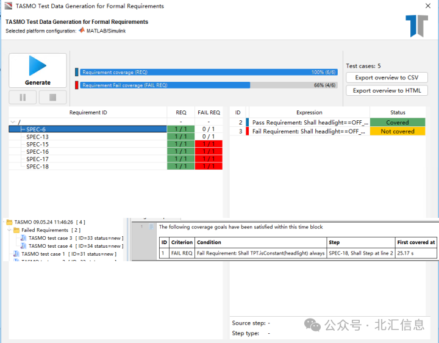Click the Requirement ID column header
This screenshot has width=439, height=343.
[88, 112]
